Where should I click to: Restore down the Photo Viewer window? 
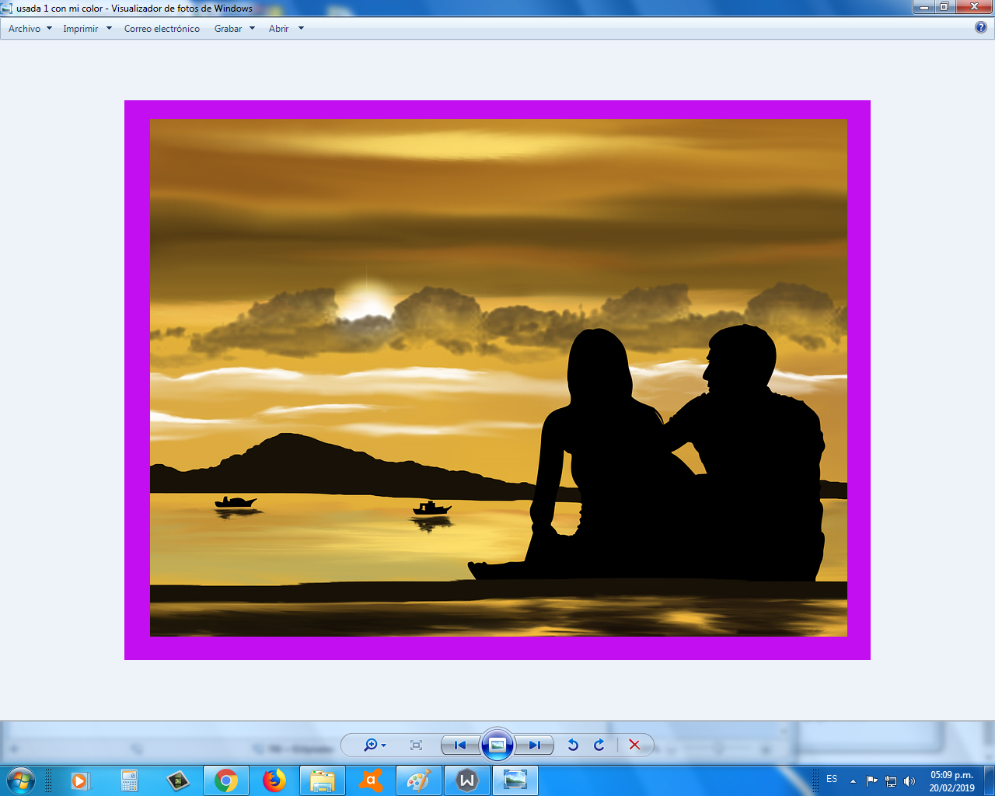[x=944, y=7]
